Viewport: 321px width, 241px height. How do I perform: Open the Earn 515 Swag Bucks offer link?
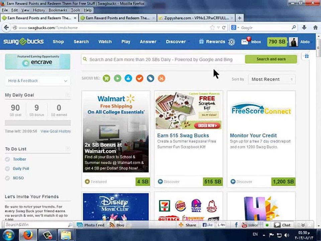[x=183, y=136]
